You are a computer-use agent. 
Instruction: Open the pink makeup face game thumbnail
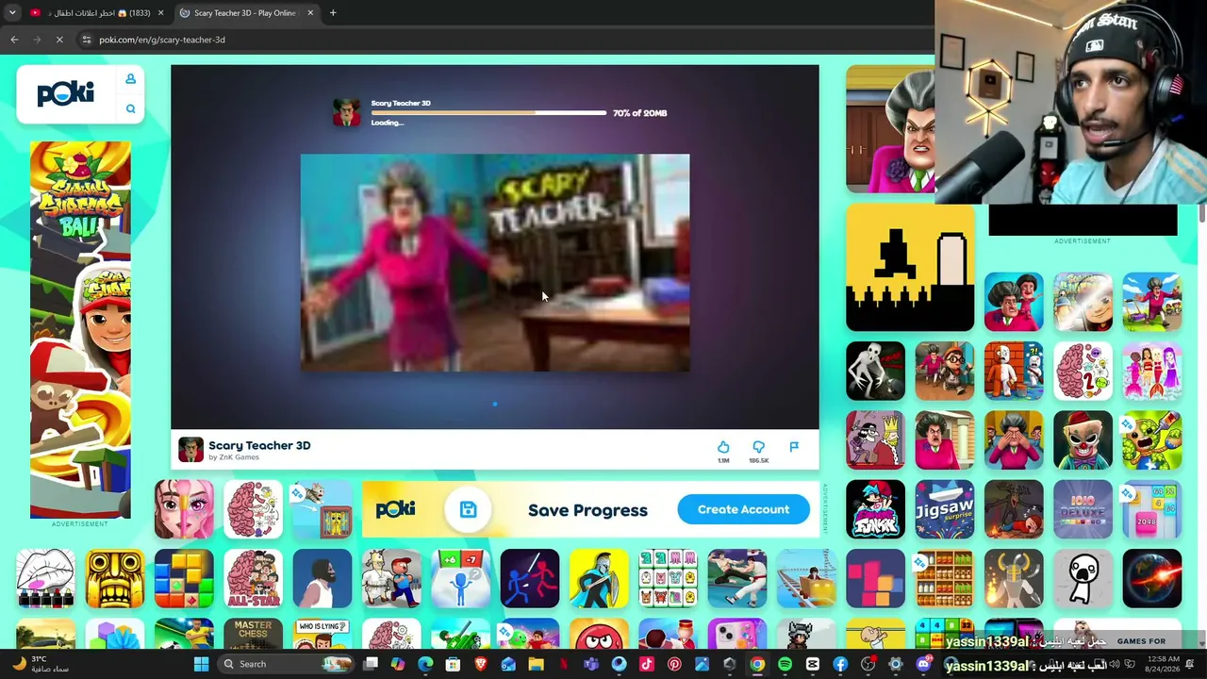point(184,509)
